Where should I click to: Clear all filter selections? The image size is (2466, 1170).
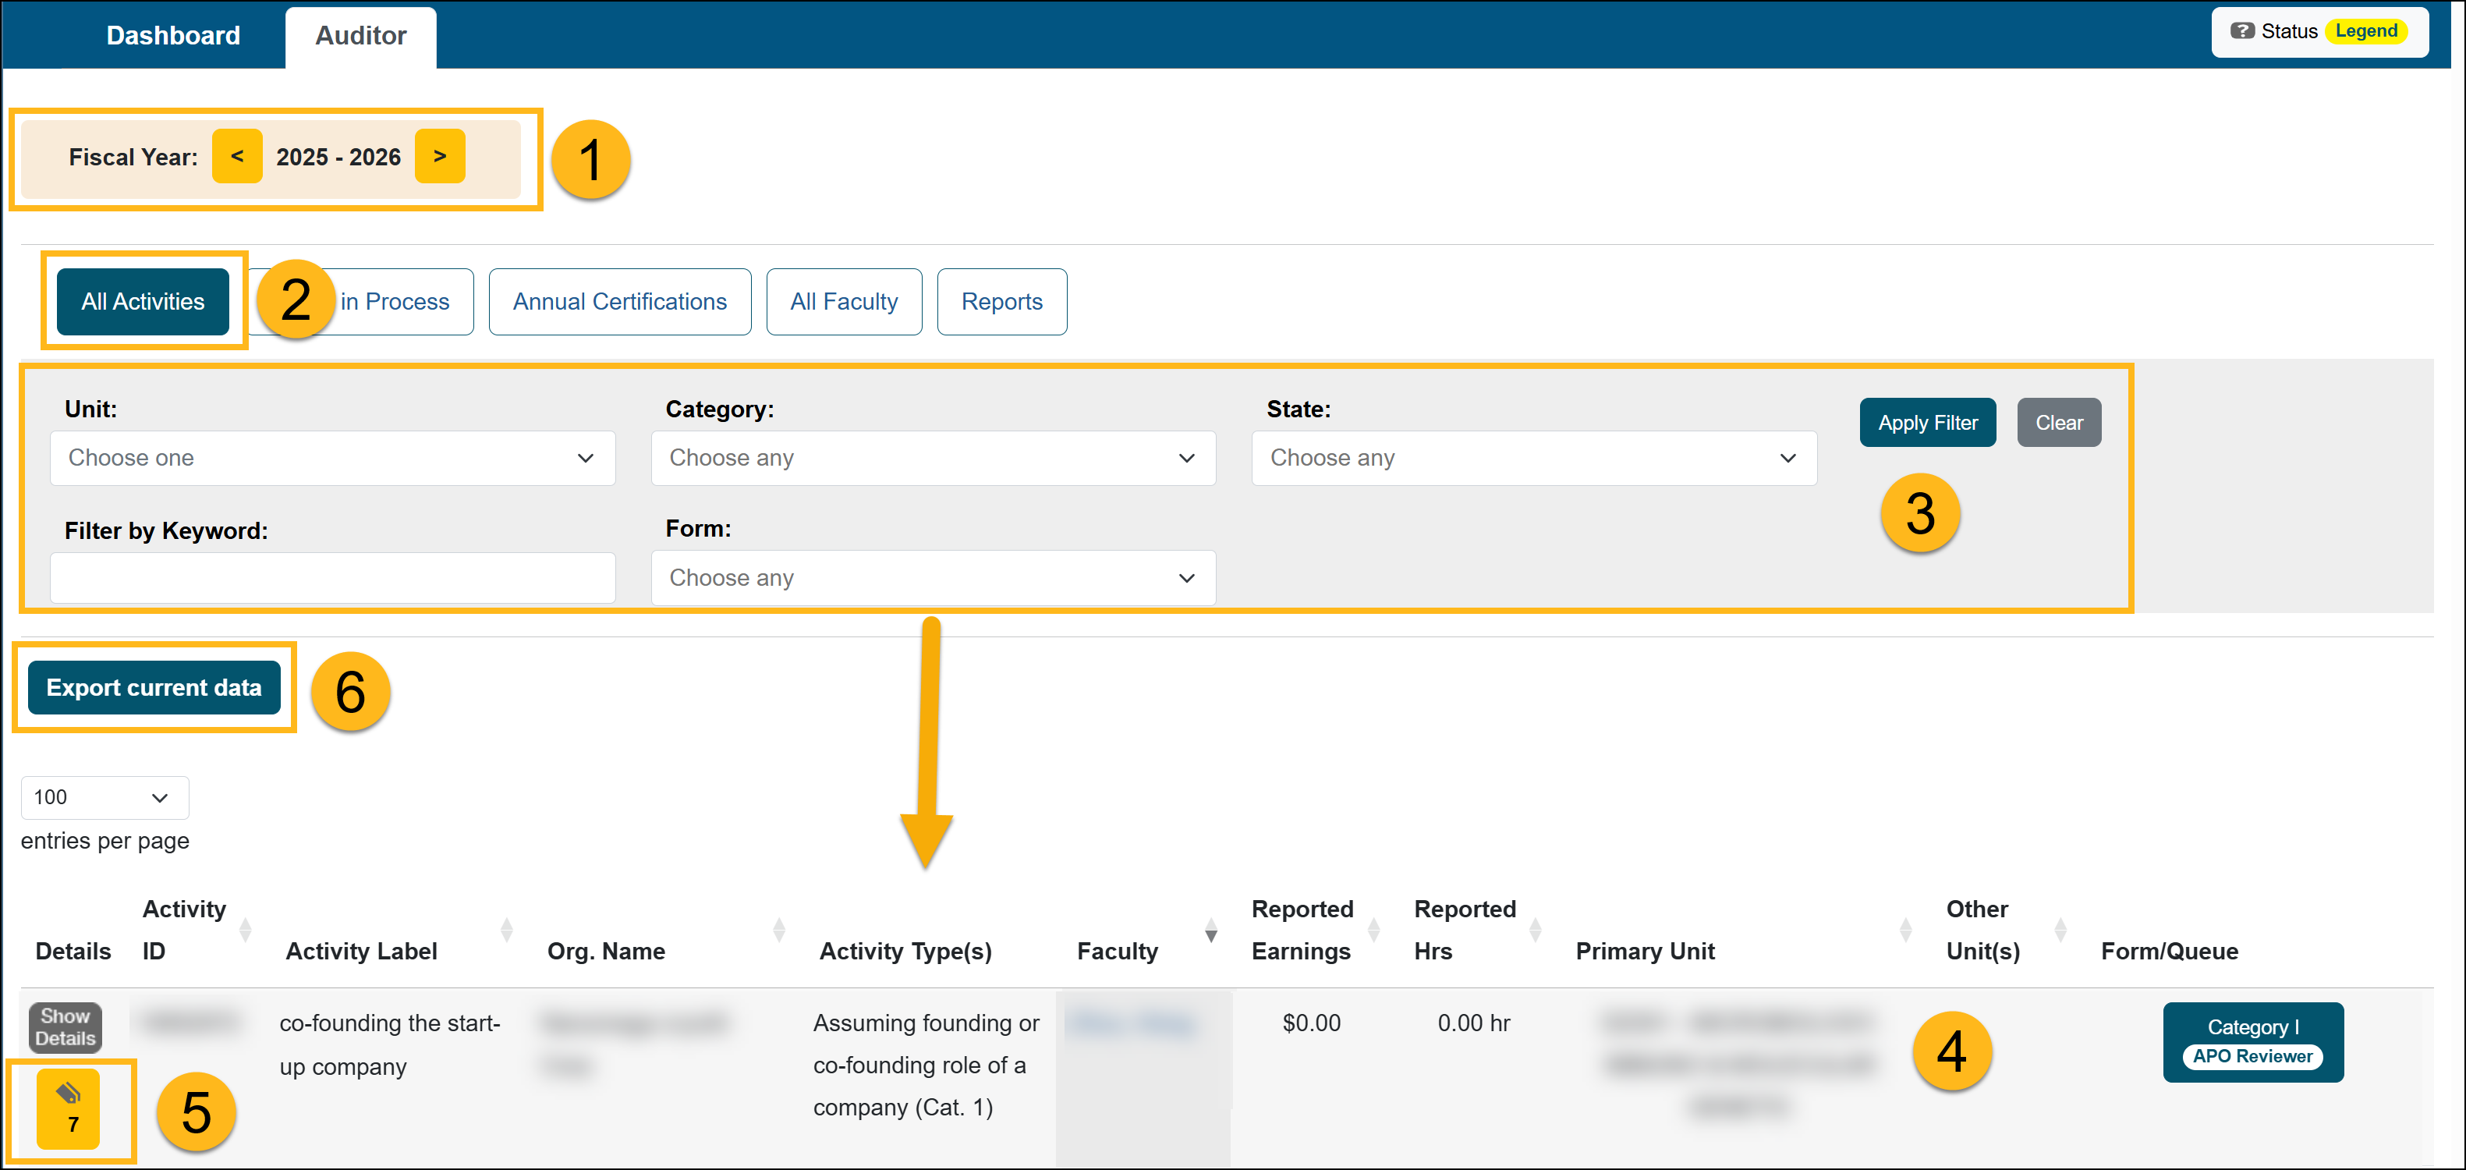(2058, 422)
